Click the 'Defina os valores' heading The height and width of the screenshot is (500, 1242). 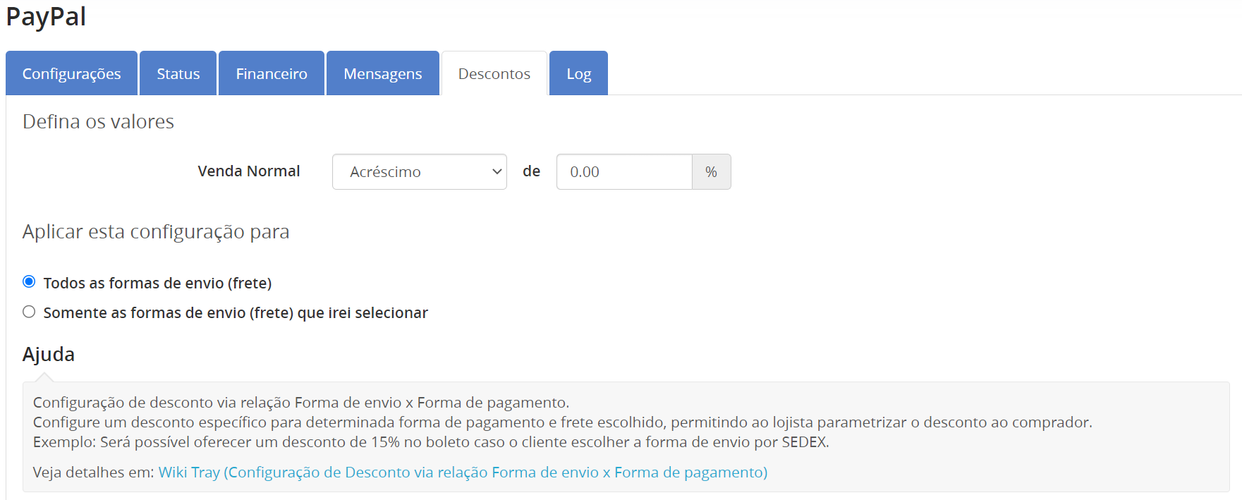coord(98,121)
